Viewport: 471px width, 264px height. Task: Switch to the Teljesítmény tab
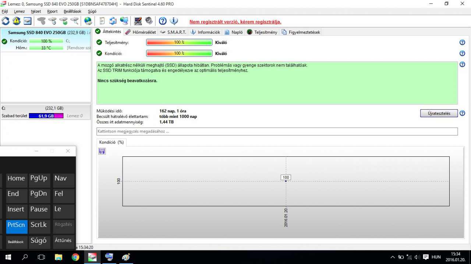click(262, 32)
